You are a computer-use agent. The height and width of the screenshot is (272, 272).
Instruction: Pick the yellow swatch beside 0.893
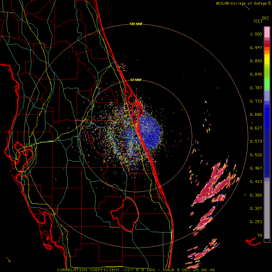coord(267,60)
